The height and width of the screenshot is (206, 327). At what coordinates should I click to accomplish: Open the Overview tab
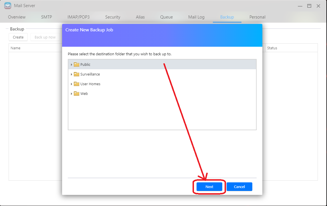[x=17, y=17]
